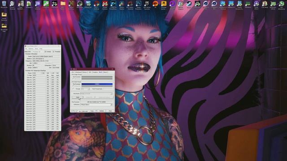Open the Options menu in Core Temp

coord(31,49)
